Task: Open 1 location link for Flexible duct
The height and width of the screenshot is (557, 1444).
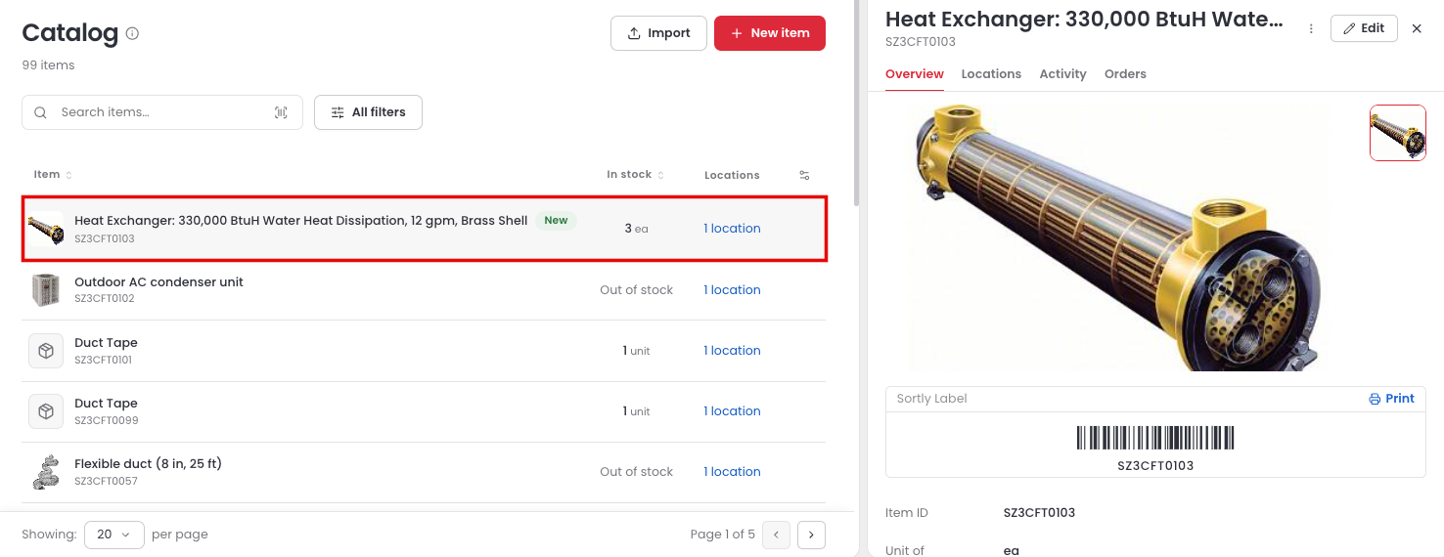Action: pyautogui.click(x=732, y=472)
